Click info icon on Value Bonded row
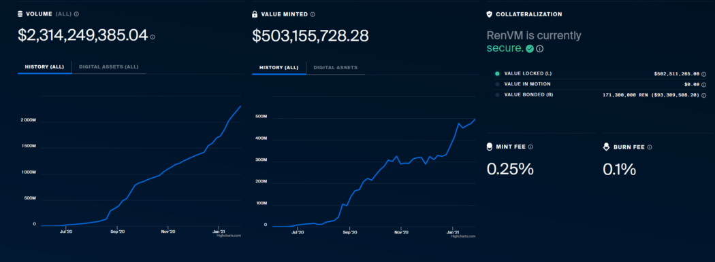Image resolution: width=715 pixels, height=262 pixels. pos(703,95)
